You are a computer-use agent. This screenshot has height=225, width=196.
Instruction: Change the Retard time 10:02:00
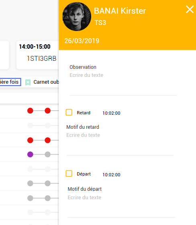111,113
